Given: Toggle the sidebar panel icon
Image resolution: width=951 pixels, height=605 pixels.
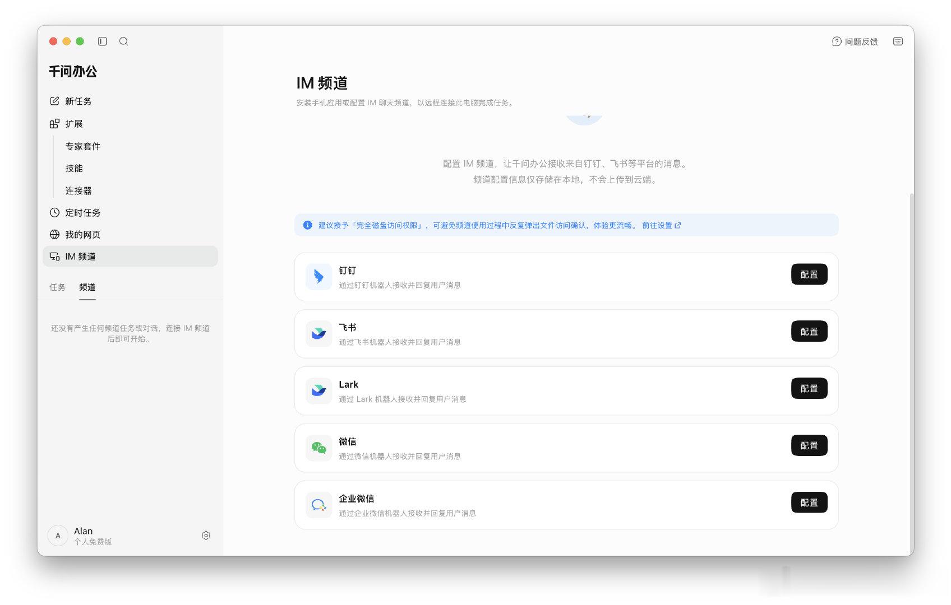Looking at the screenshot, I should [x=102, y=41].
